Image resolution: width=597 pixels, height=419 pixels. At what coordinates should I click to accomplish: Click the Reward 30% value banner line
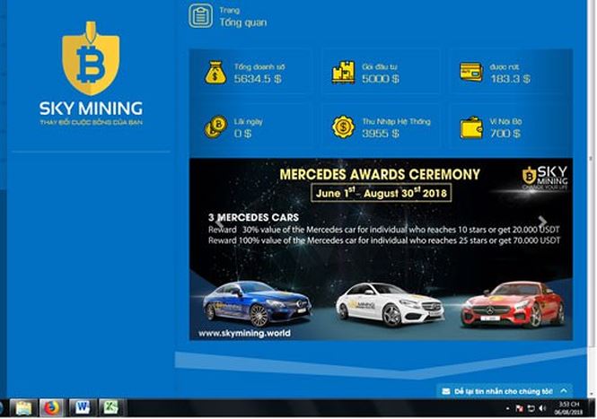pyautogui.click(x=384, y=230)
